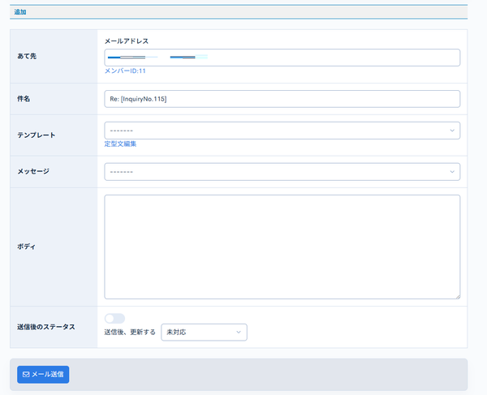The height and width of the screenshot is (395, 487).
Task: Click inside the ボディ text area
Action: (282, 247)
